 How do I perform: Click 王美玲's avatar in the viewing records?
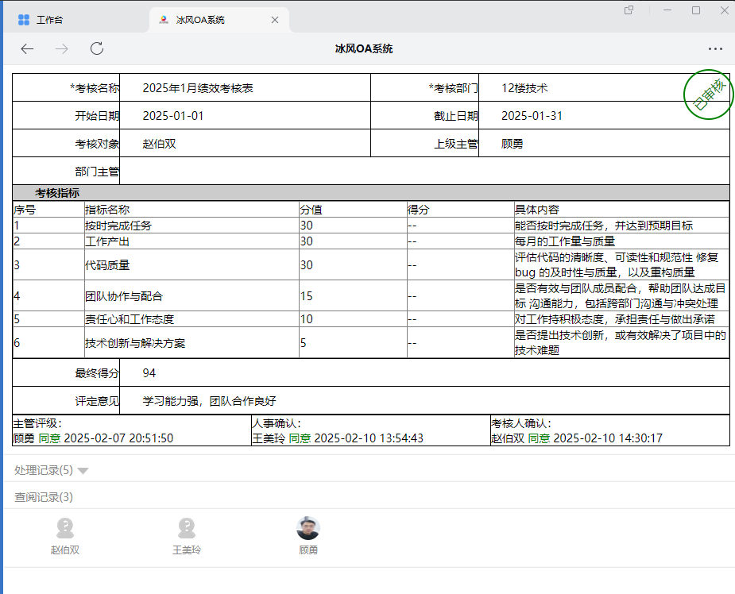coord(187,529)
